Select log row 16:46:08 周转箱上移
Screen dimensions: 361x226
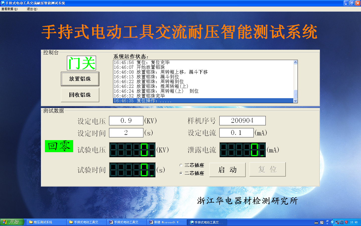pyautogui.click(x=203, y=72)
